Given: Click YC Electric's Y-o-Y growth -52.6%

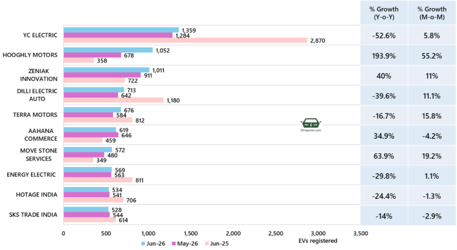Looking at the screenshot, I should click(384, 36).
